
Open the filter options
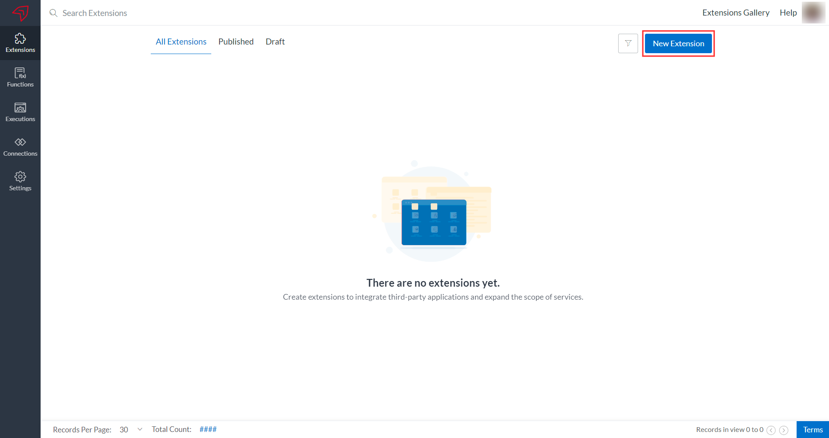628,43
